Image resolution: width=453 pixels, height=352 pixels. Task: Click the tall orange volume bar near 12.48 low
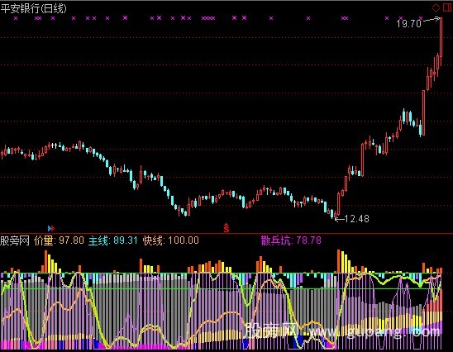[x=339, y=261]
